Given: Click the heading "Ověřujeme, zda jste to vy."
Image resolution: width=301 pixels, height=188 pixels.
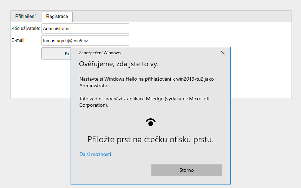Looking at the screenshot, I should click(x=119, y=64).
